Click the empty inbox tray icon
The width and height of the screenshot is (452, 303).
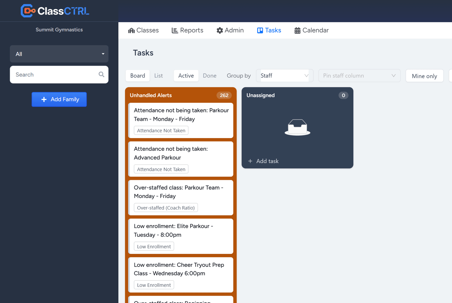coord(297,127)
